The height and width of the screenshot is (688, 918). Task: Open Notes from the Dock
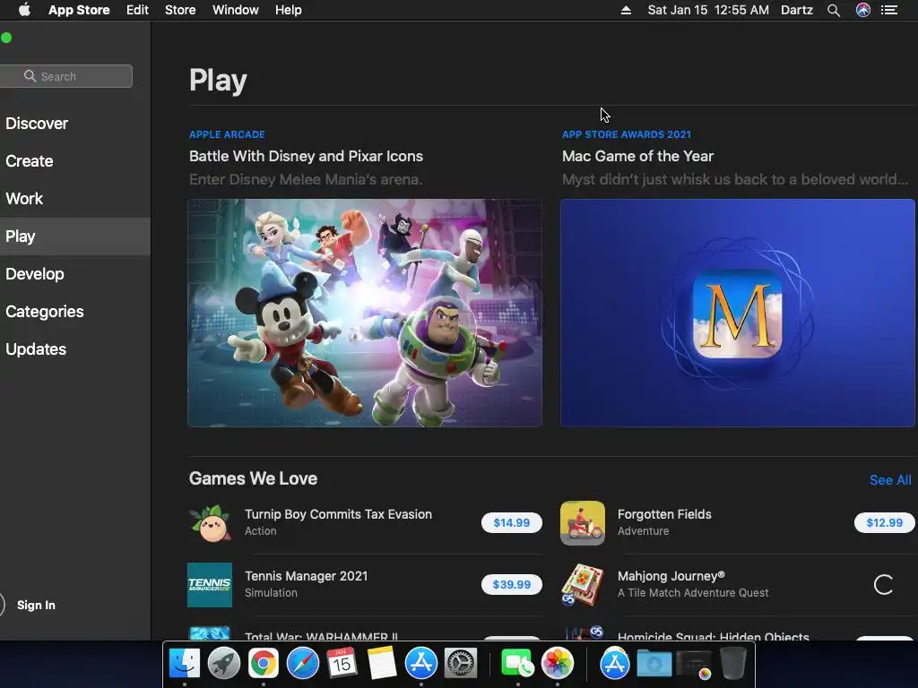tap(382, 664)
